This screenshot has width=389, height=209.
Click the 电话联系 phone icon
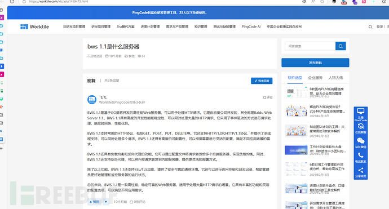click(x=360, y=155)
